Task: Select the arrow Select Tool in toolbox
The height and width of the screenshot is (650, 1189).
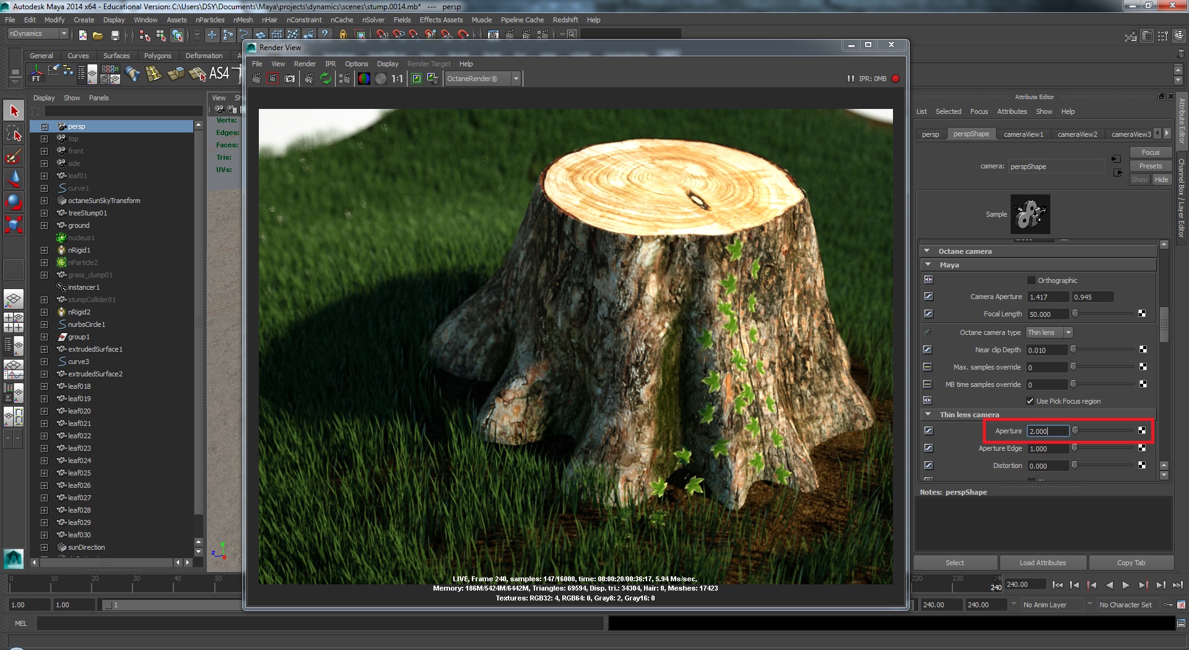Action: (x=14, y=111)
